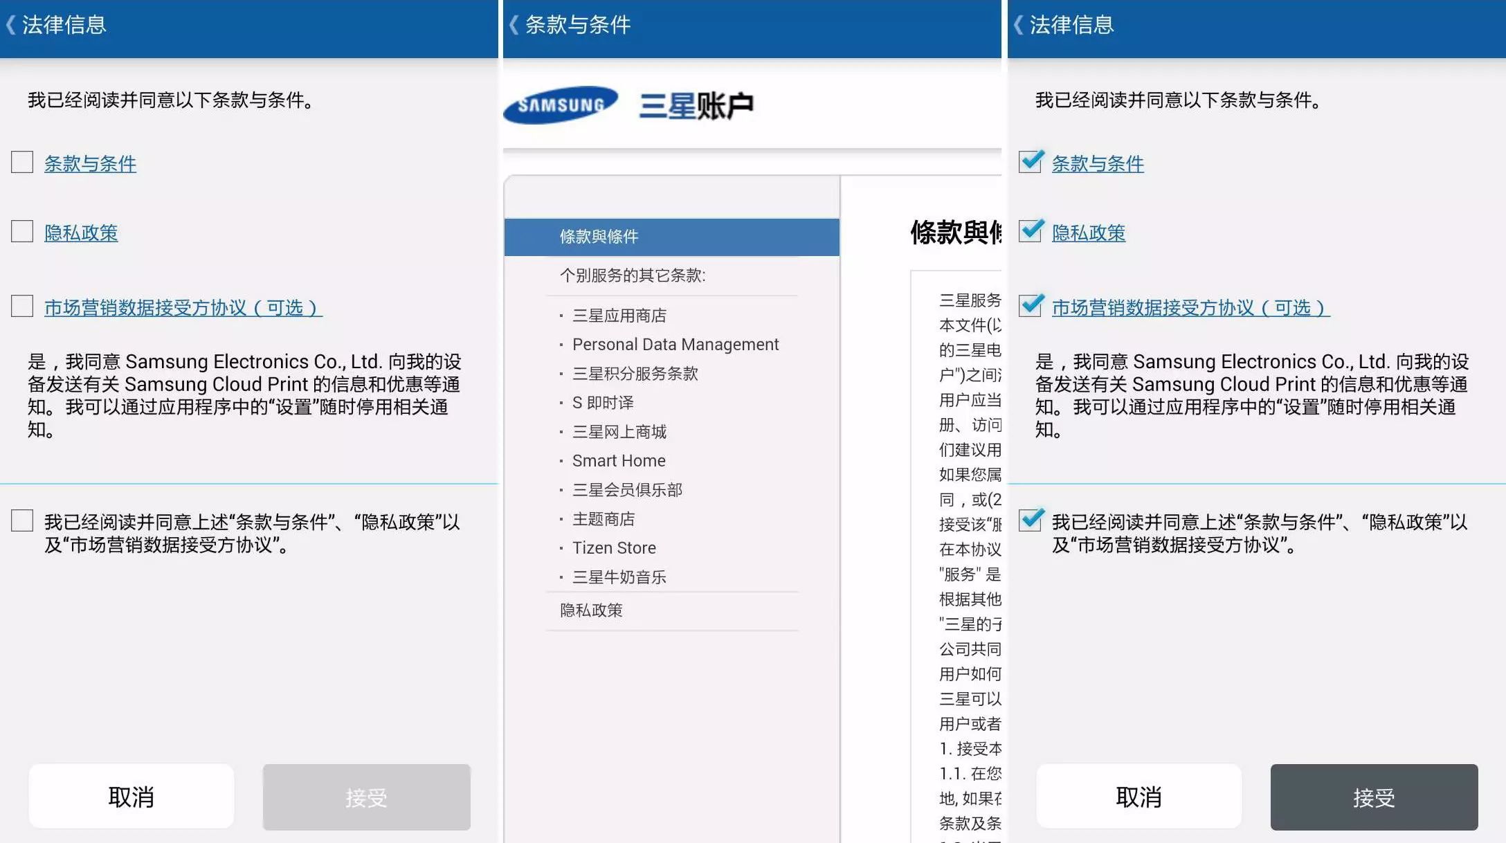Image resolution: width=1506 pixels, height=843 pixels.
Task: Open 条款与条件 link on left screen
Action: click(x=90, y=164)
